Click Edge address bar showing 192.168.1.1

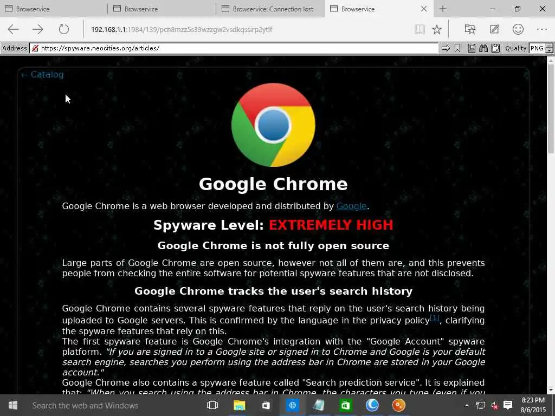point(248,29)
